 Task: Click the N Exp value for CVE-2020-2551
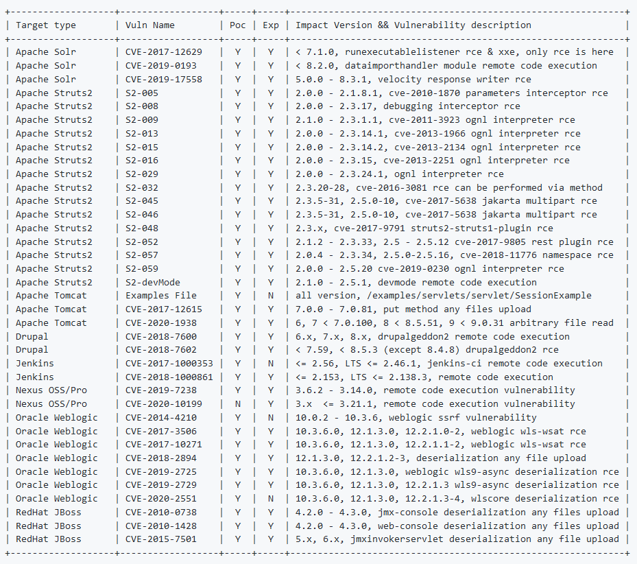[x=271, y=499]
